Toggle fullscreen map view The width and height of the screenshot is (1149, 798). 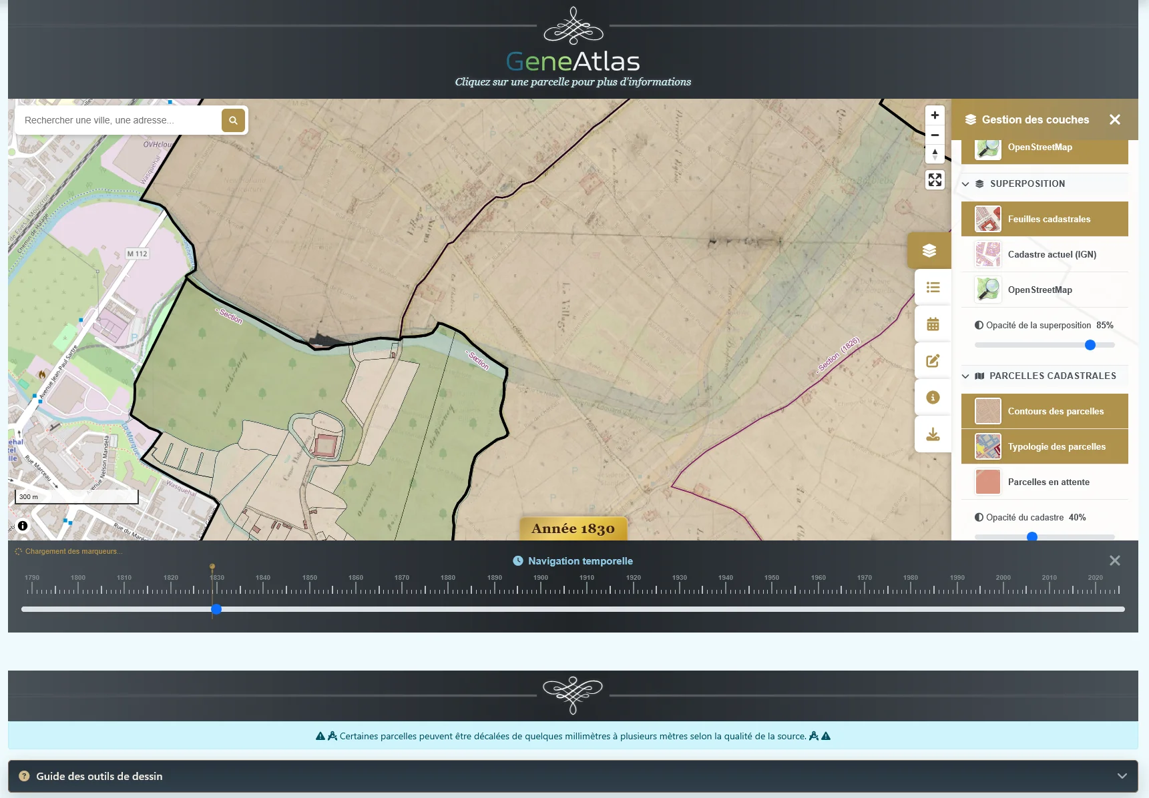coord(935,179)
